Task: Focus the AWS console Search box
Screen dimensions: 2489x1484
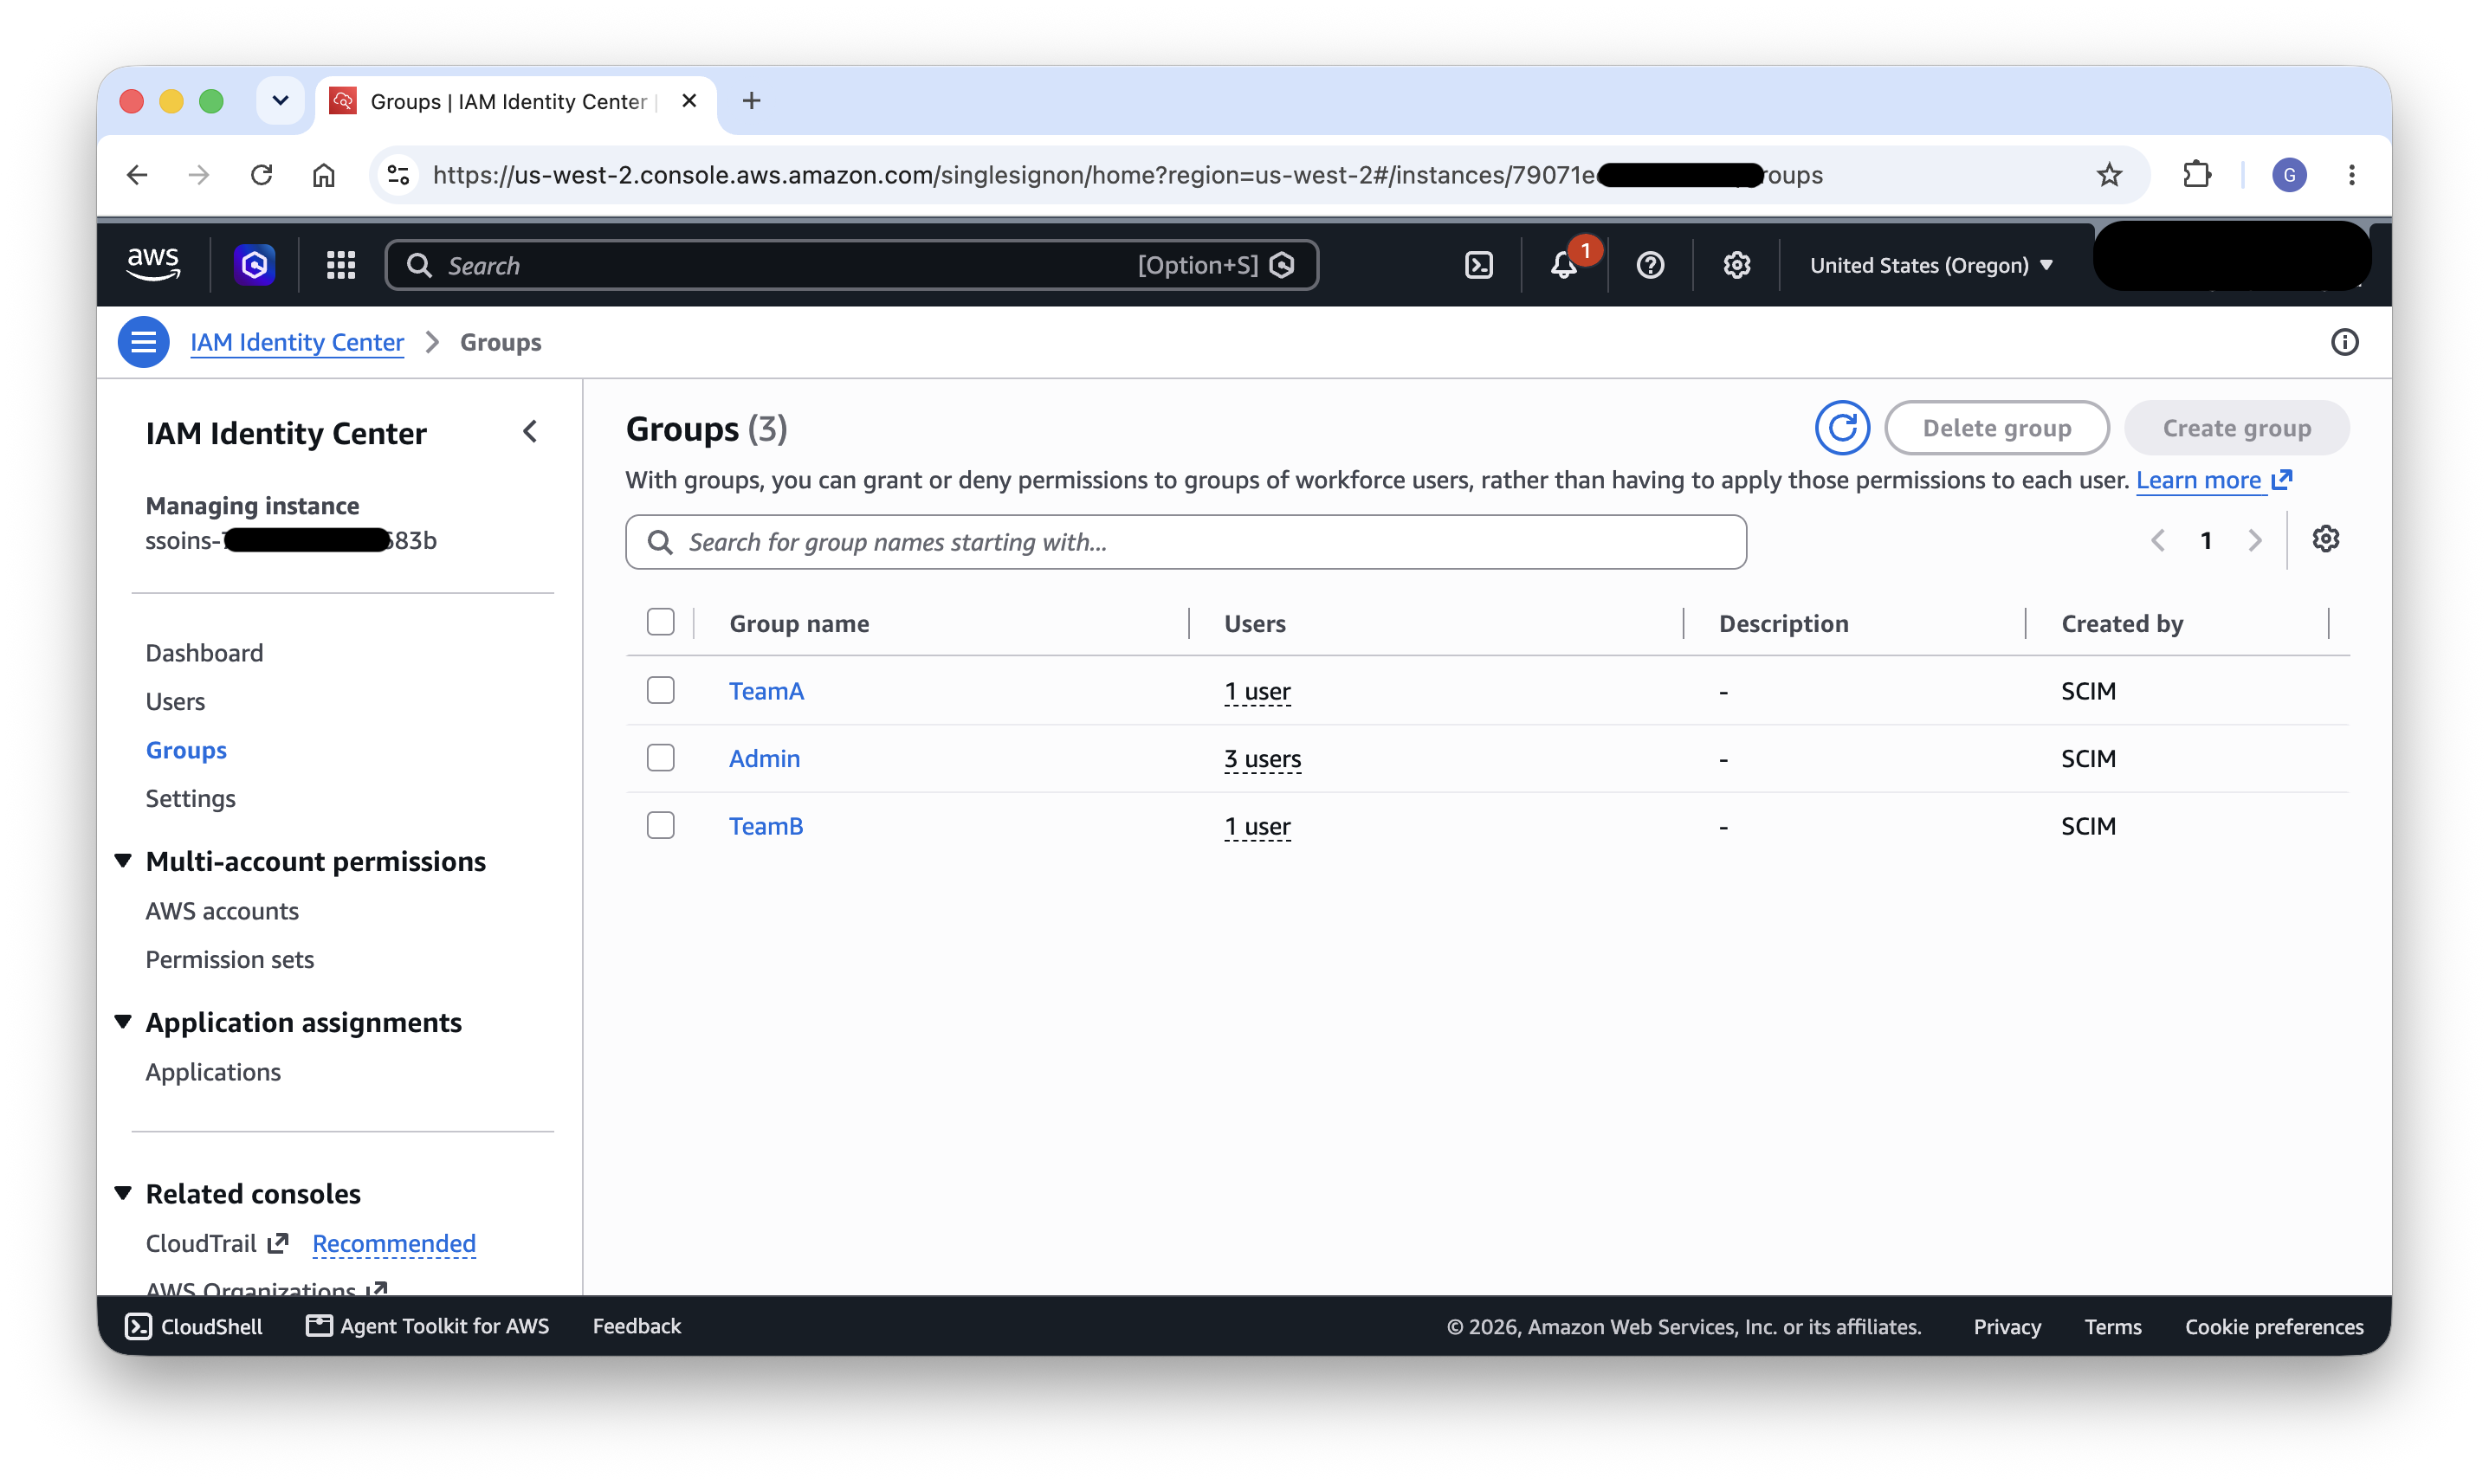Action: pos(851,265)
